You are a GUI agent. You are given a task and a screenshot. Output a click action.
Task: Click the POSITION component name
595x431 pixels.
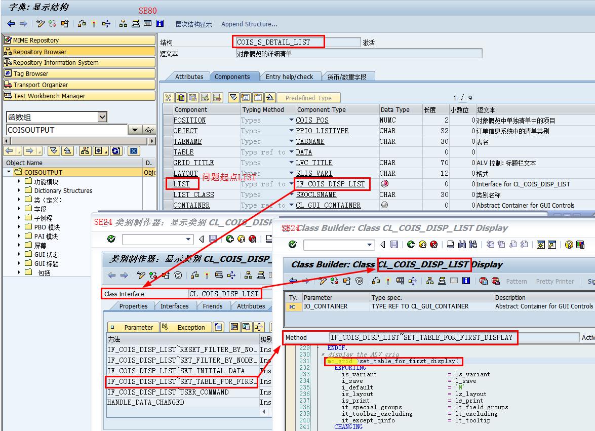(189, 120)
